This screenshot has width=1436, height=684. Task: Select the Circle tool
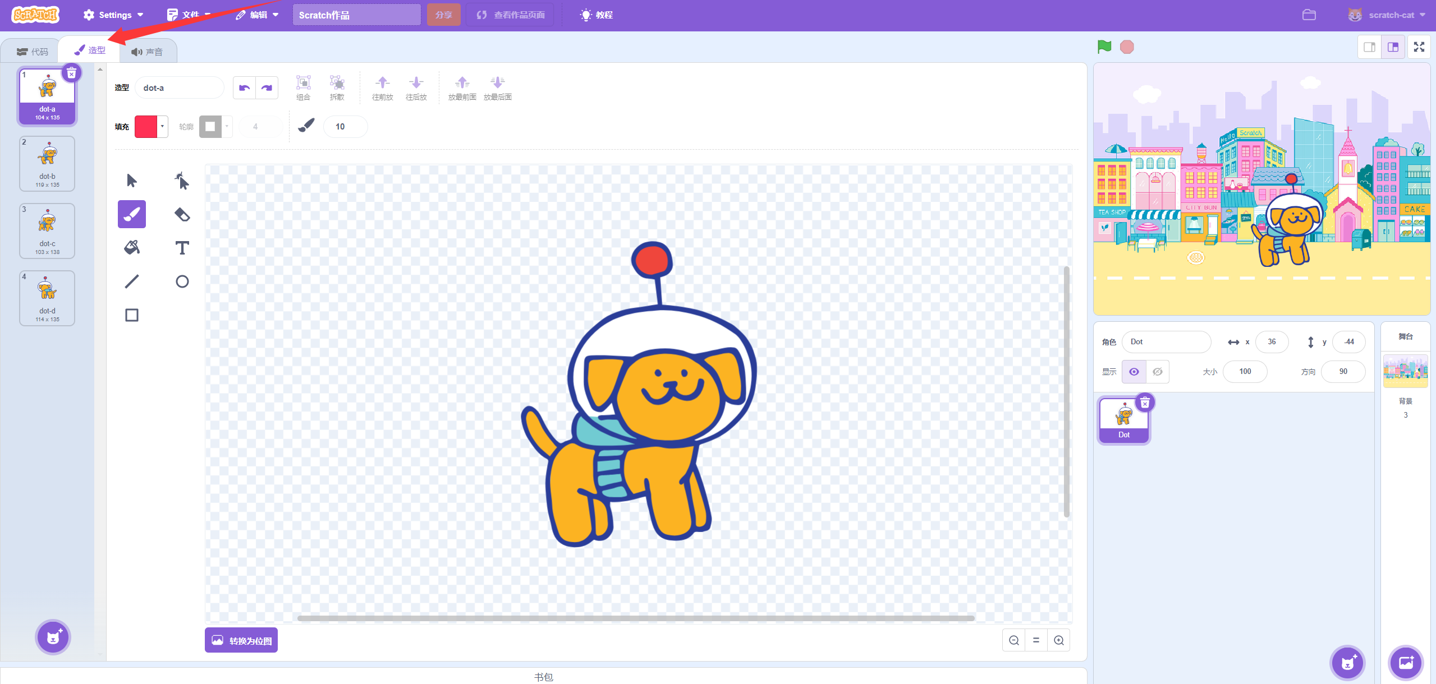(181, 281)
